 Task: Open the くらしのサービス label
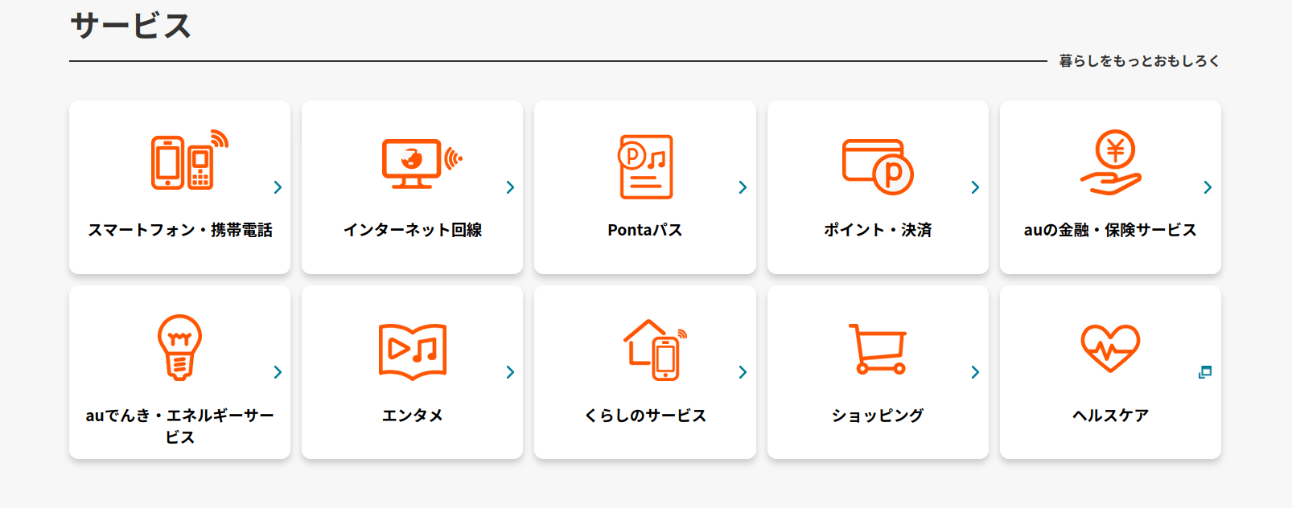click(645, 416)
